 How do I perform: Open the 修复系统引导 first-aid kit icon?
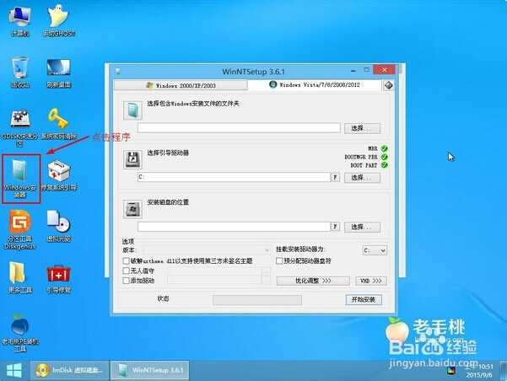(x=58, y=173)
